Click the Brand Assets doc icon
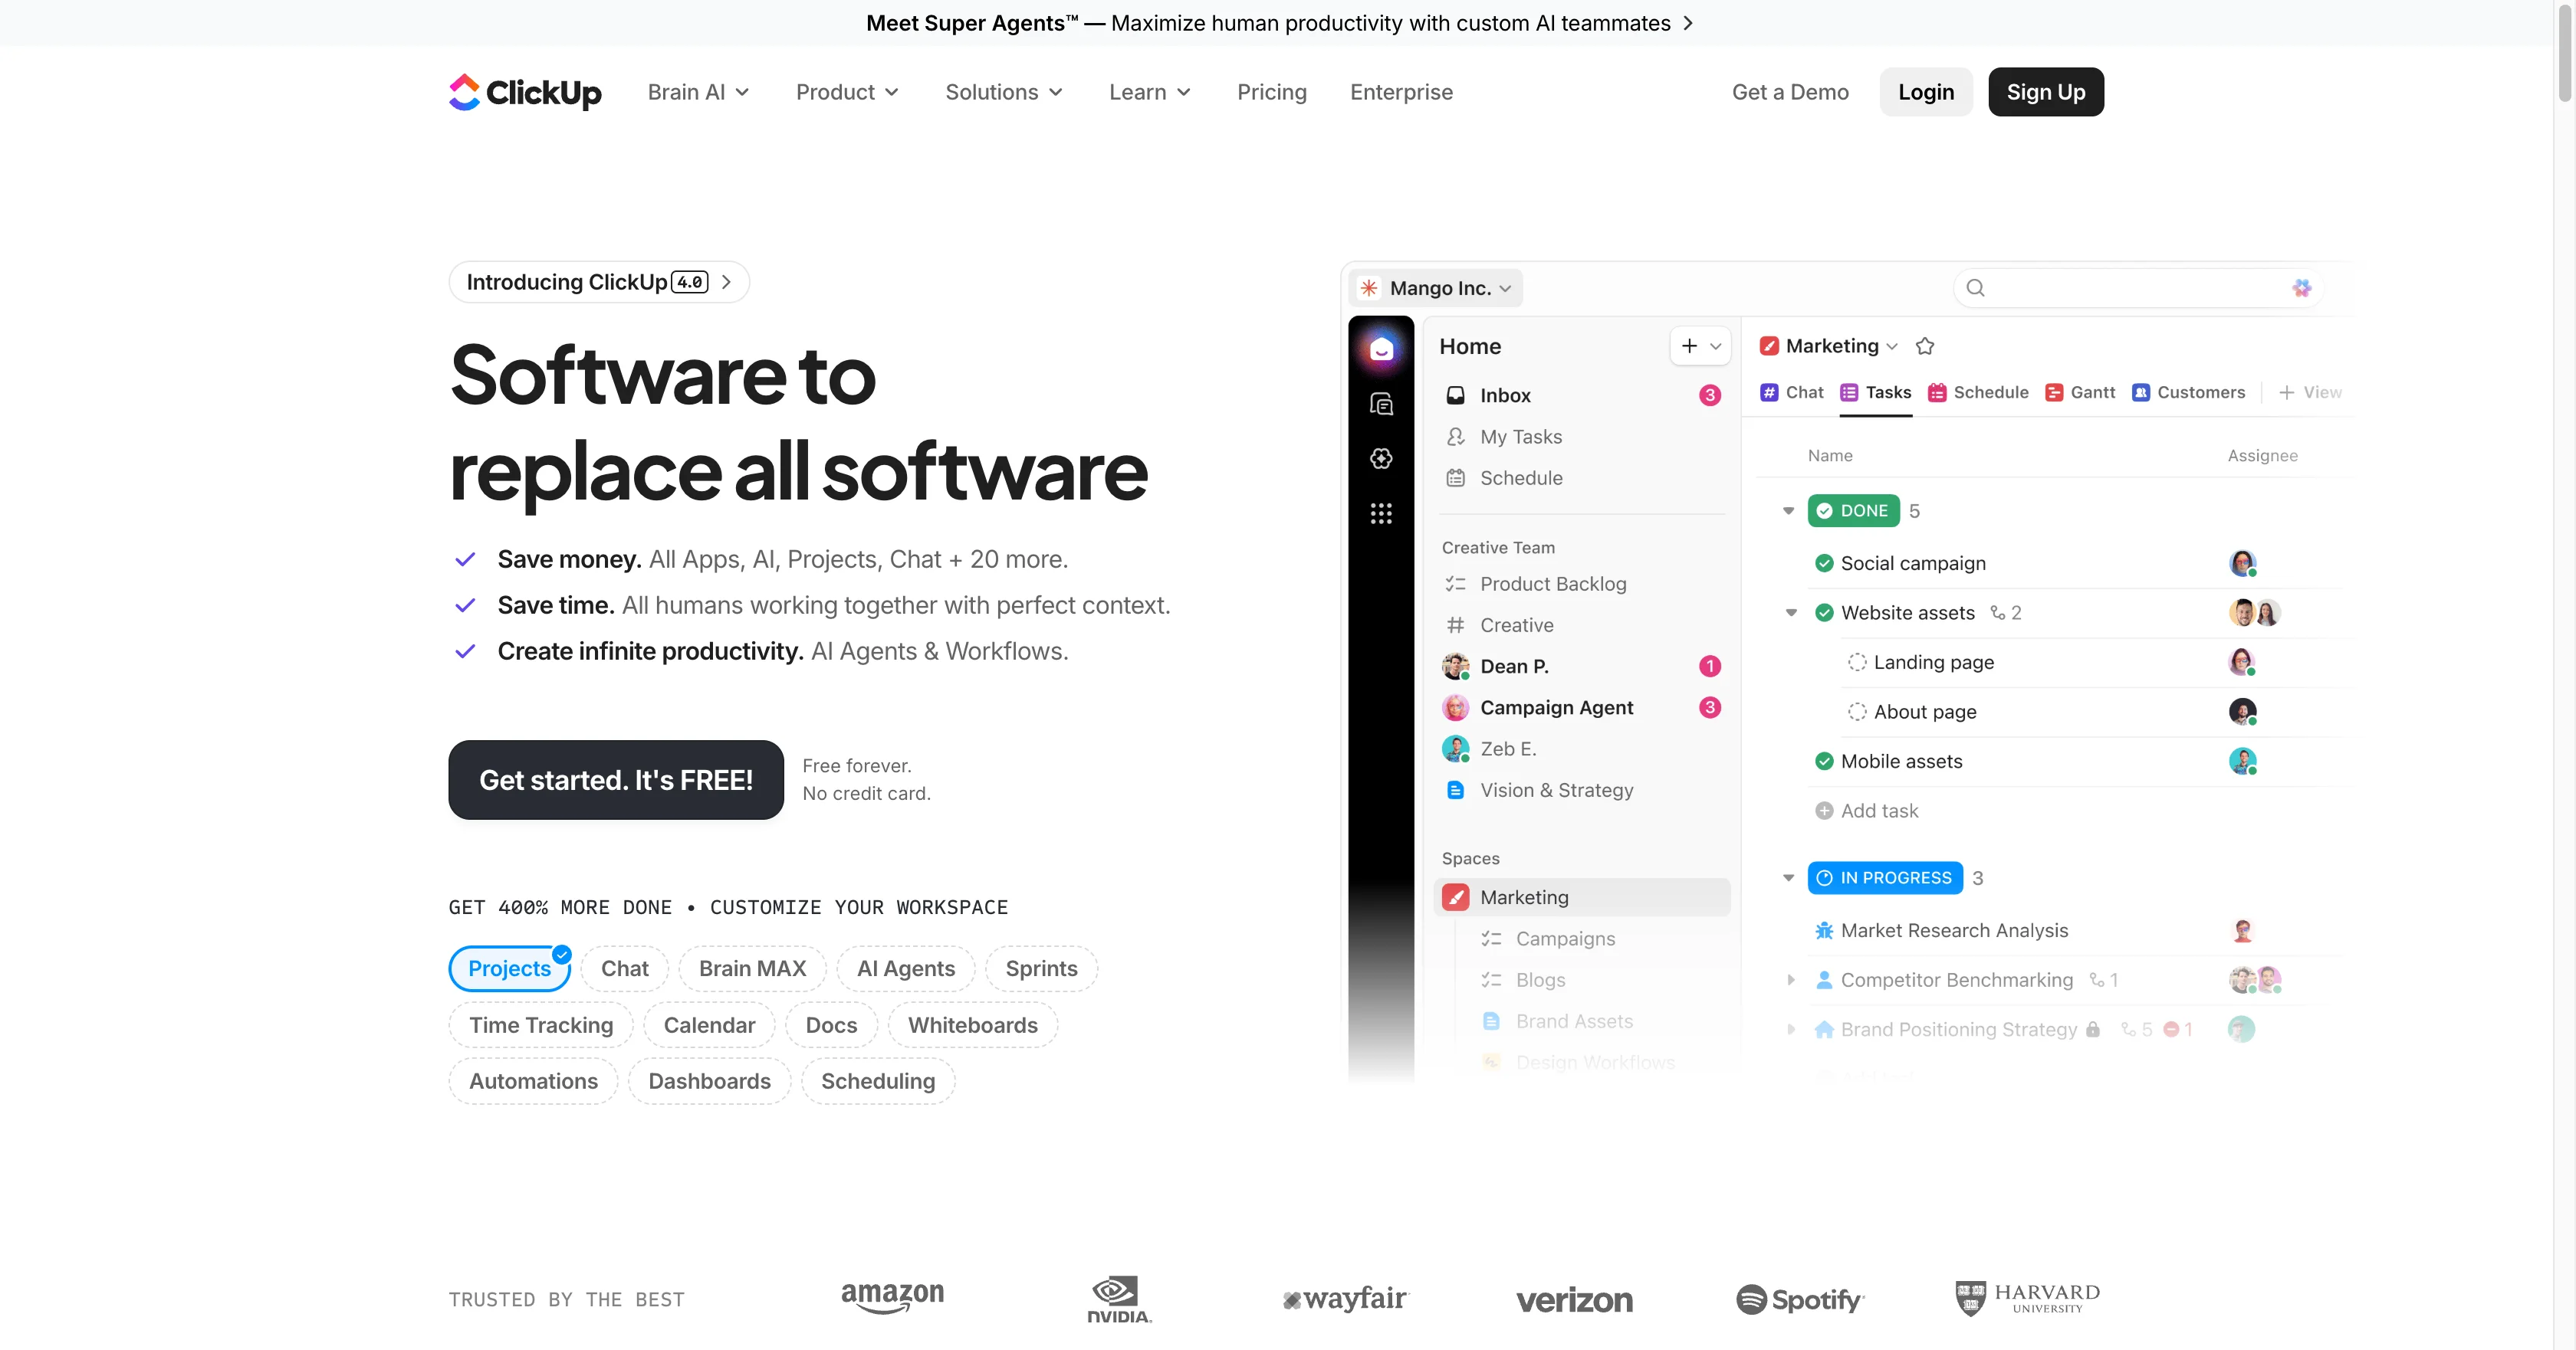The height and width of the screenshot is (1350, 2576). tap(1491, 1021)
